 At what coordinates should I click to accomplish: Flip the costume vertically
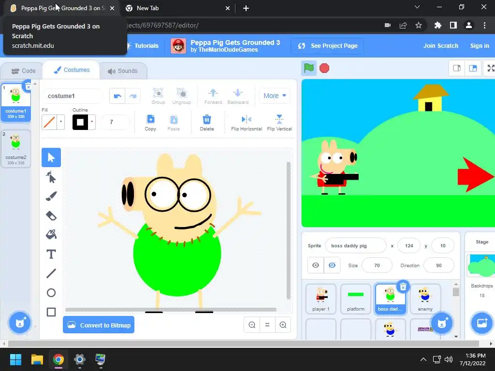tap(279, 123)
